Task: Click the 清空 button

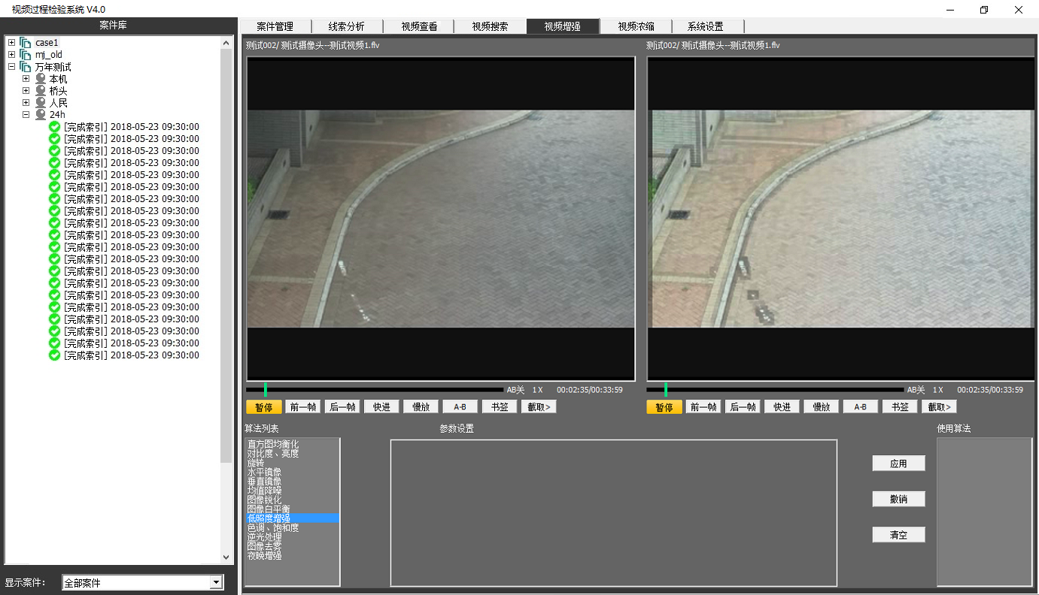Action: click(898, 535)
